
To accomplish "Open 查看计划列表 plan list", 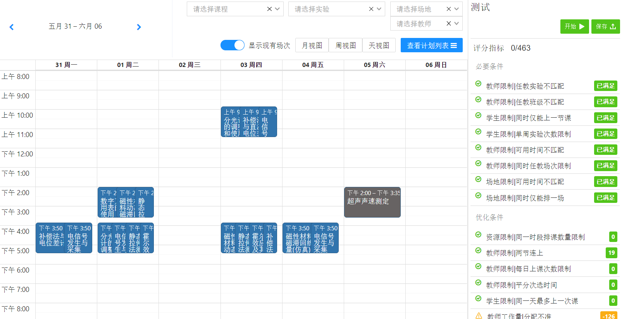I will pyautogui.click(x=431, y=45).
